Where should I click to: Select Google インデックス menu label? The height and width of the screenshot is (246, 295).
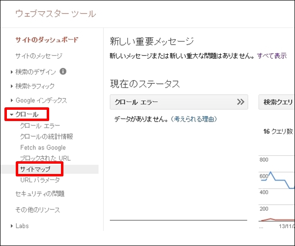pyautogui.click(x=41, y=100)
